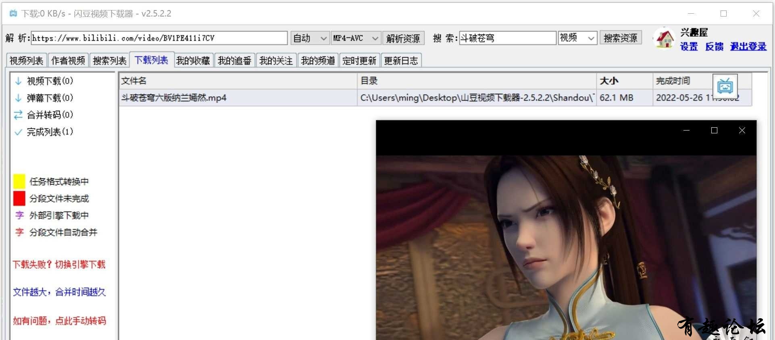Click the 兴趣屋 username text
The height and width of the screenshot is (340, 775).
tap(694, 32)
